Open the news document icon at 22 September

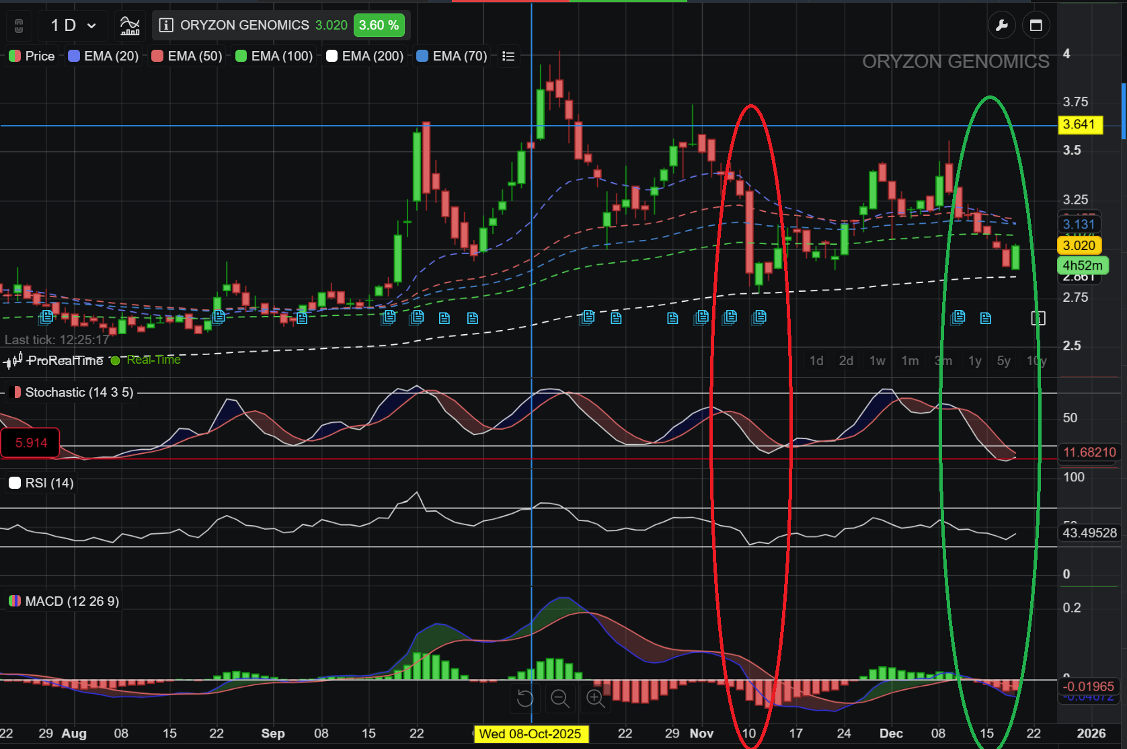(x=417, y=317)
